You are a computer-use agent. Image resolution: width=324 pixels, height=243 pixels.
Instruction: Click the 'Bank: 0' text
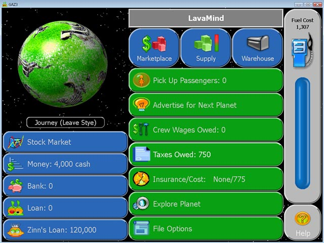(x=40, y=186)
